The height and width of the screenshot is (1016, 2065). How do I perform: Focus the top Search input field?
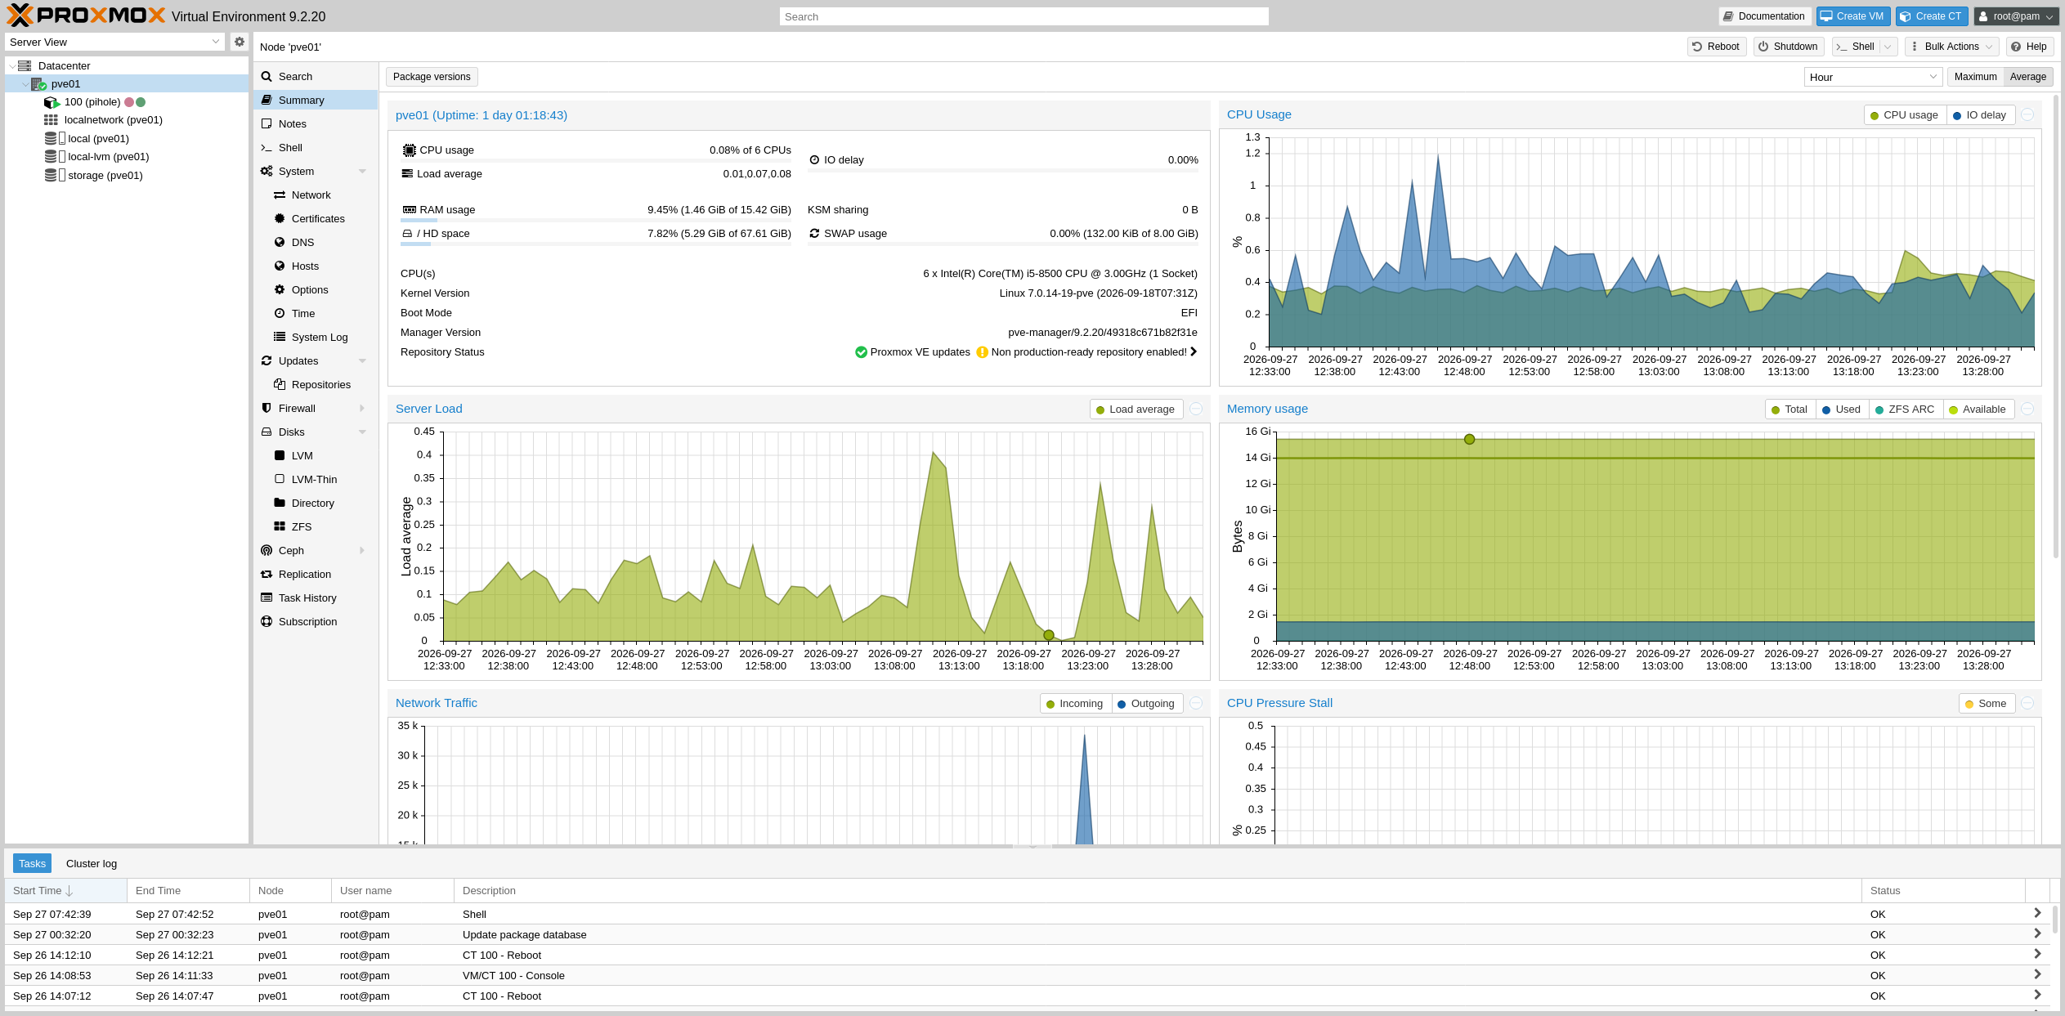[x=1024, y=16]
